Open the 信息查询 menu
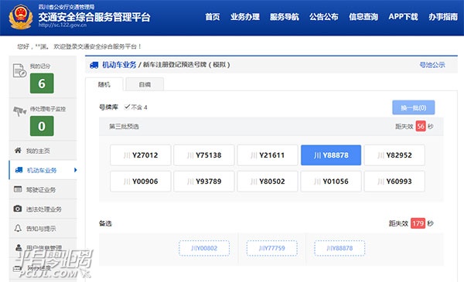The width and height of the screenshot is (464, 282). click(363, 17)
